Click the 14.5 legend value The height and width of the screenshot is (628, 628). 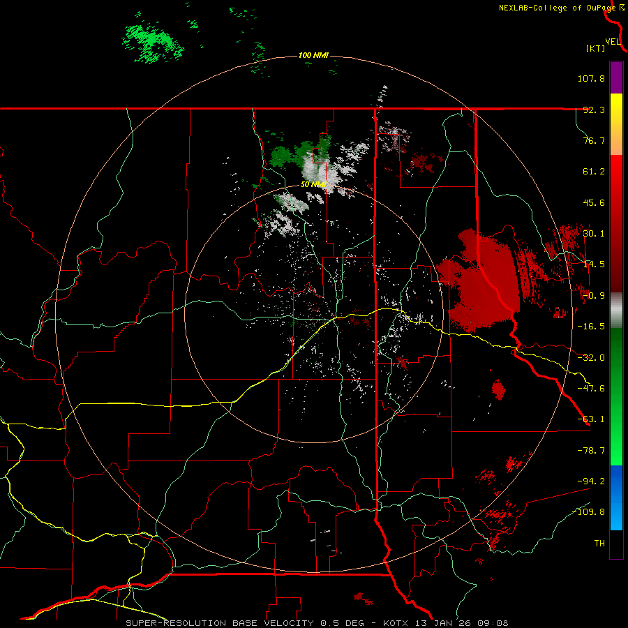pyautogui.click(x=594, y=264)
